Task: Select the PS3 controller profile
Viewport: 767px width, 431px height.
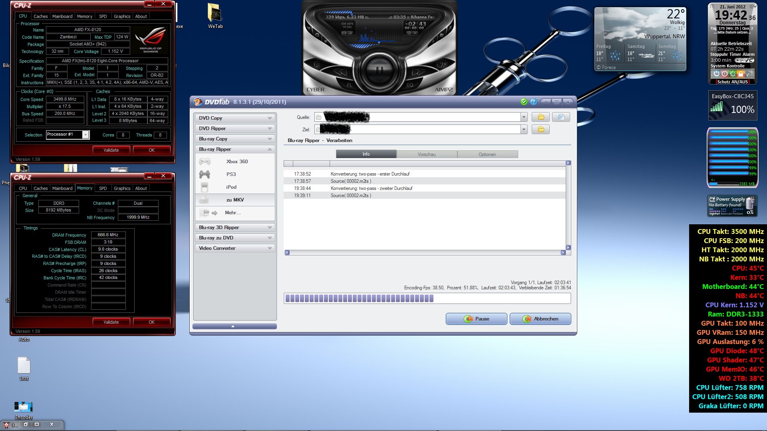Action: (x=205, y=174)
